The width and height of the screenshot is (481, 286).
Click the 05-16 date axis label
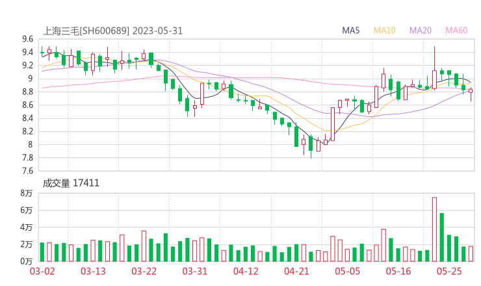(398, 271)
